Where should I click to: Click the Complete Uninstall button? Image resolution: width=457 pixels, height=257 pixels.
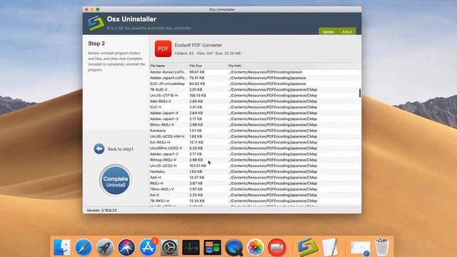(116, 180)
